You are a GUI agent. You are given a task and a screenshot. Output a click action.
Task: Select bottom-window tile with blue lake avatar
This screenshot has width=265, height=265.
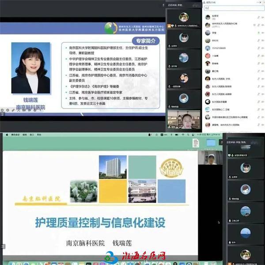(246, 212)
